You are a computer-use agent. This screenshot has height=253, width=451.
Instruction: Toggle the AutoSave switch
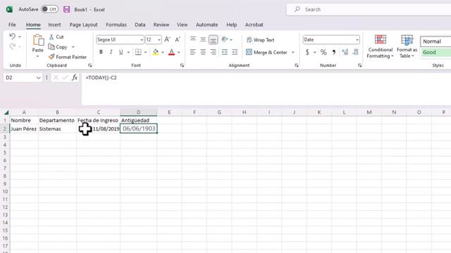(49, 9)
